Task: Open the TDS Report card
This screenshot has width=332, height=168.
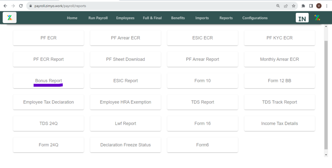Action: tap(202, 102)
